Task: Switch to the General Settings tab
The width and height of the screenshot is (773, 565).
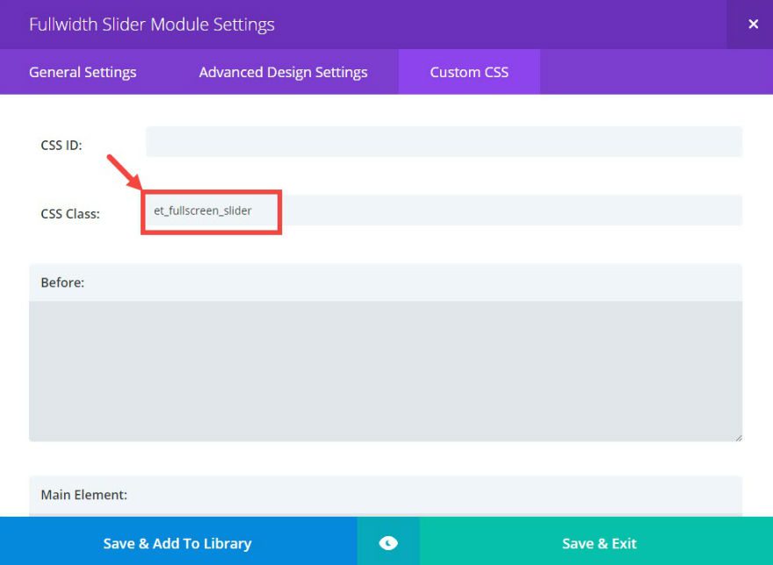Action: click(83, 72)
